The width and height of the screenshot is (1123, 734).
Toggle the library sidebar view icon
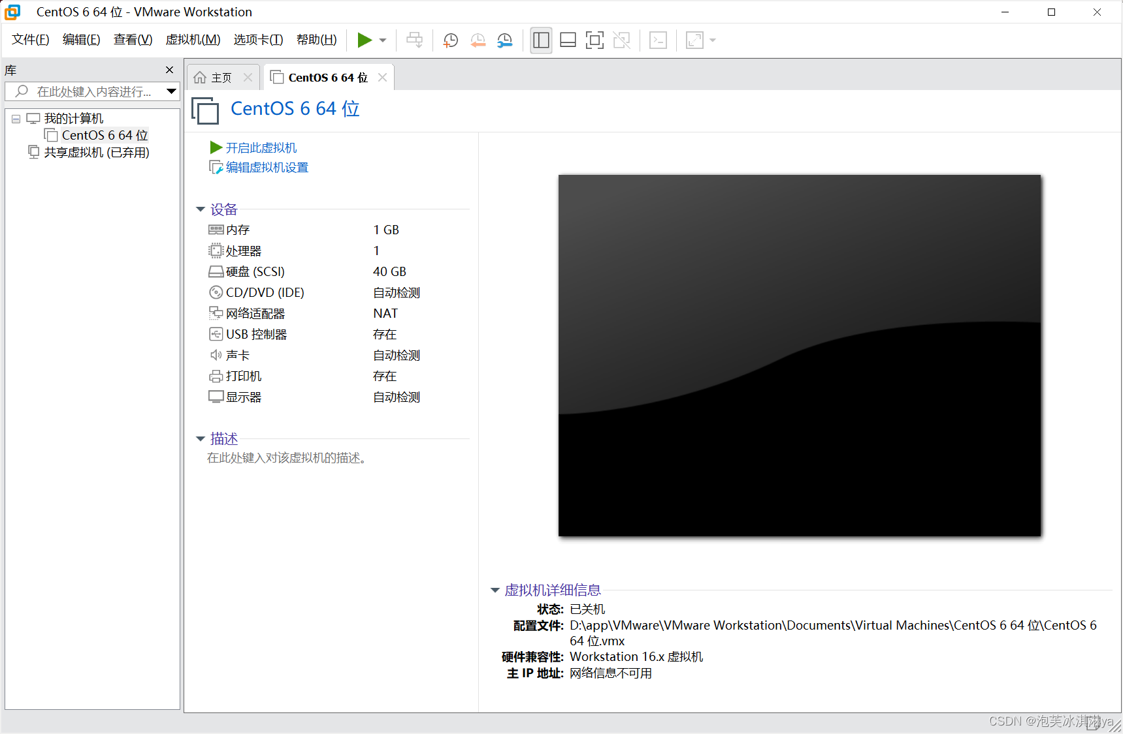click(541, 40)
